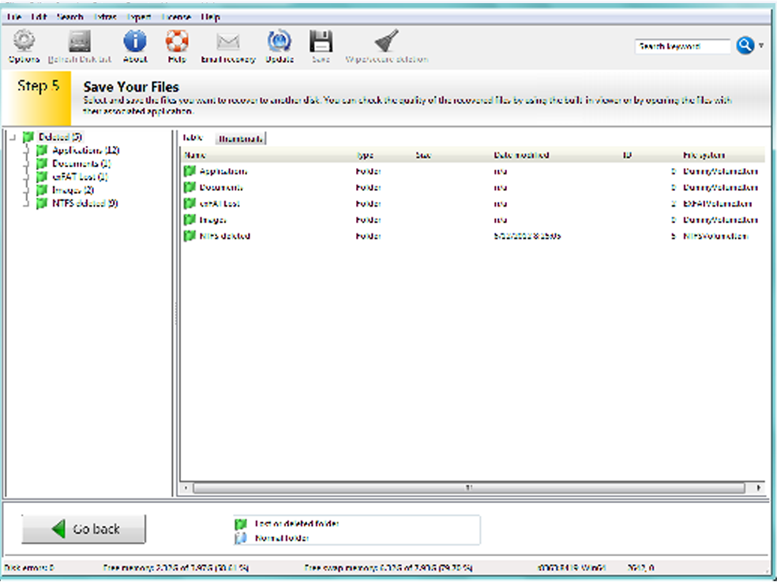Select Images folder row in table

(x=213, y=220)
